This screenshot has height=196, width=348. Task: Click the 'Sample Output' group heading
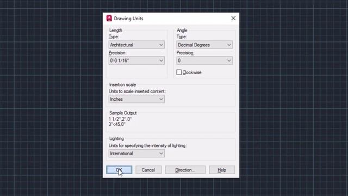point(123,113)
